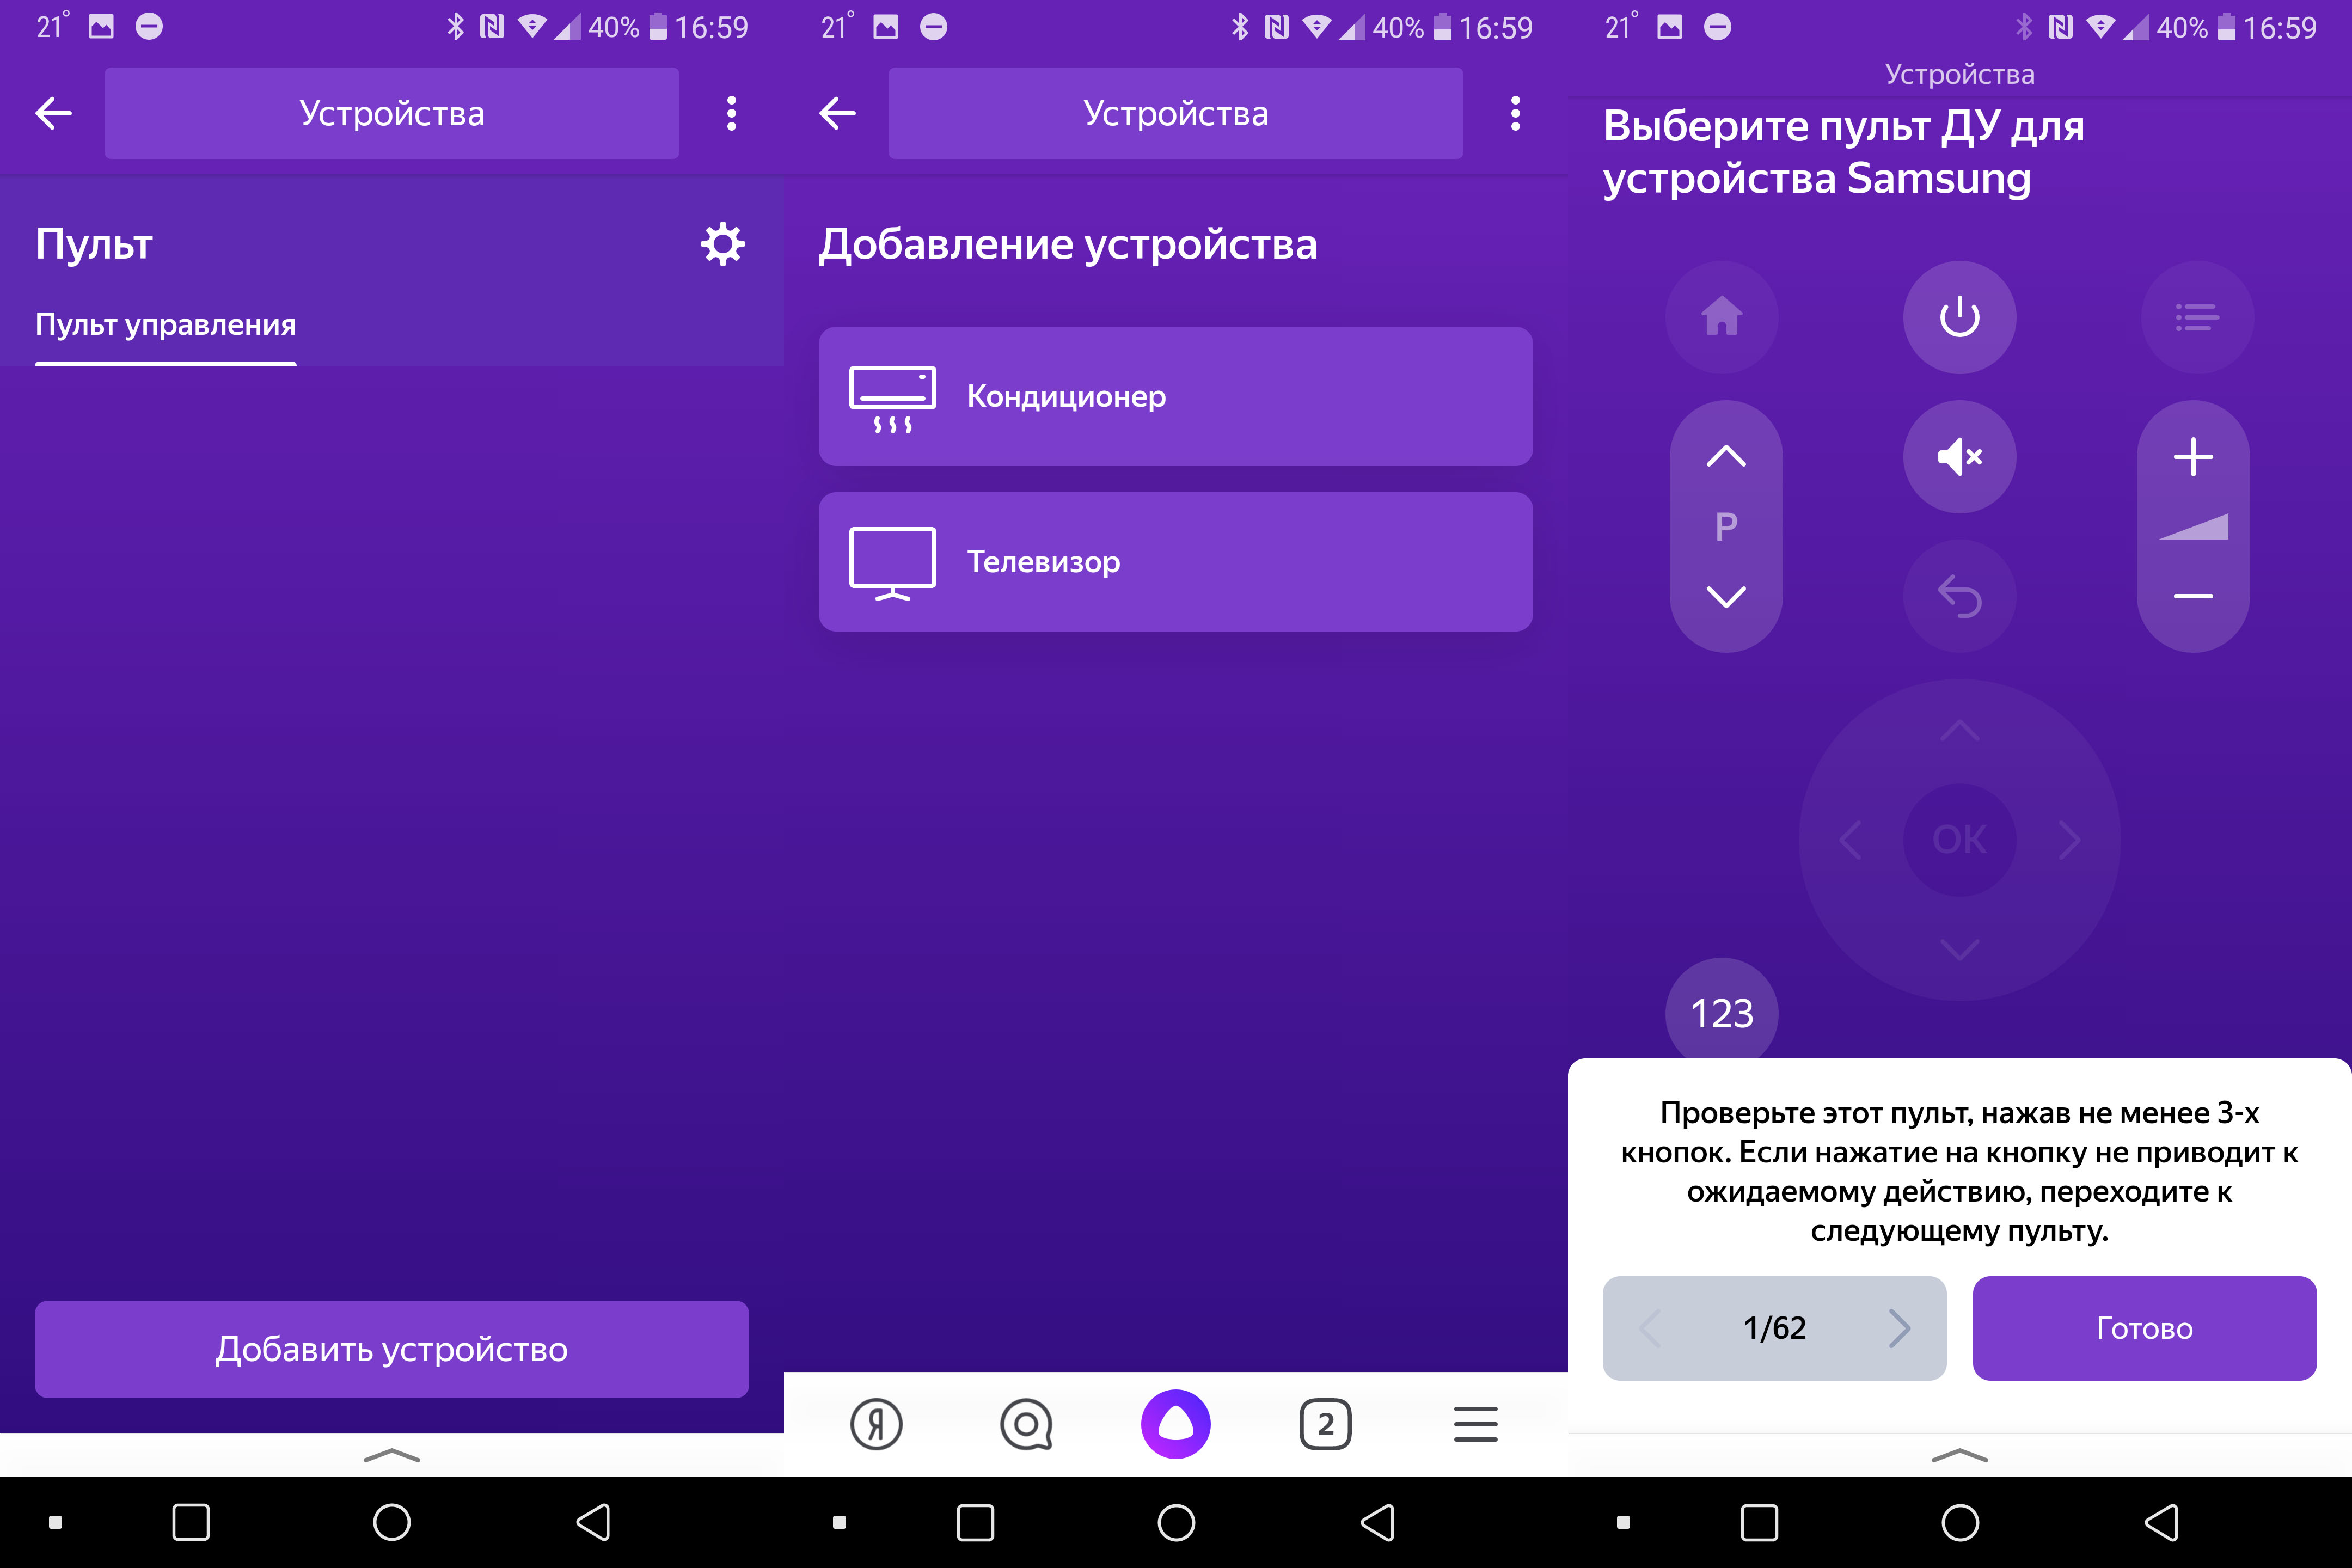Select Кондиционер device type
Screen dimensions: 2352x1568
pyautogui.click(x=1175, y=396)
